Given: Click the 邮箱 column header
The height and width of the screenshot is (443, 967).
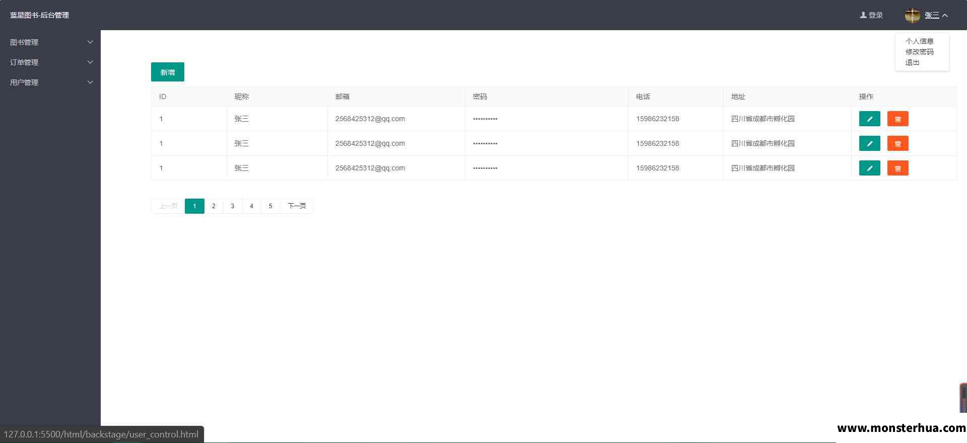Looking at the screenshot, I should click(x=342, y=97).
